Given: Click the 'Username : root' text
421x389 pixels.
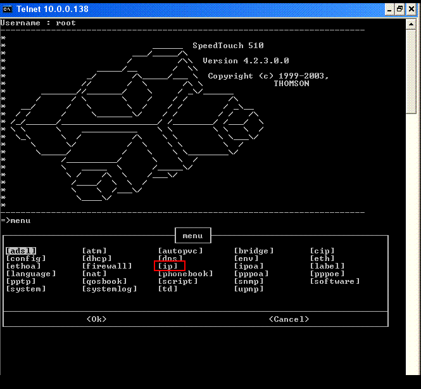Looking at the screenshot, I should 38,23.
